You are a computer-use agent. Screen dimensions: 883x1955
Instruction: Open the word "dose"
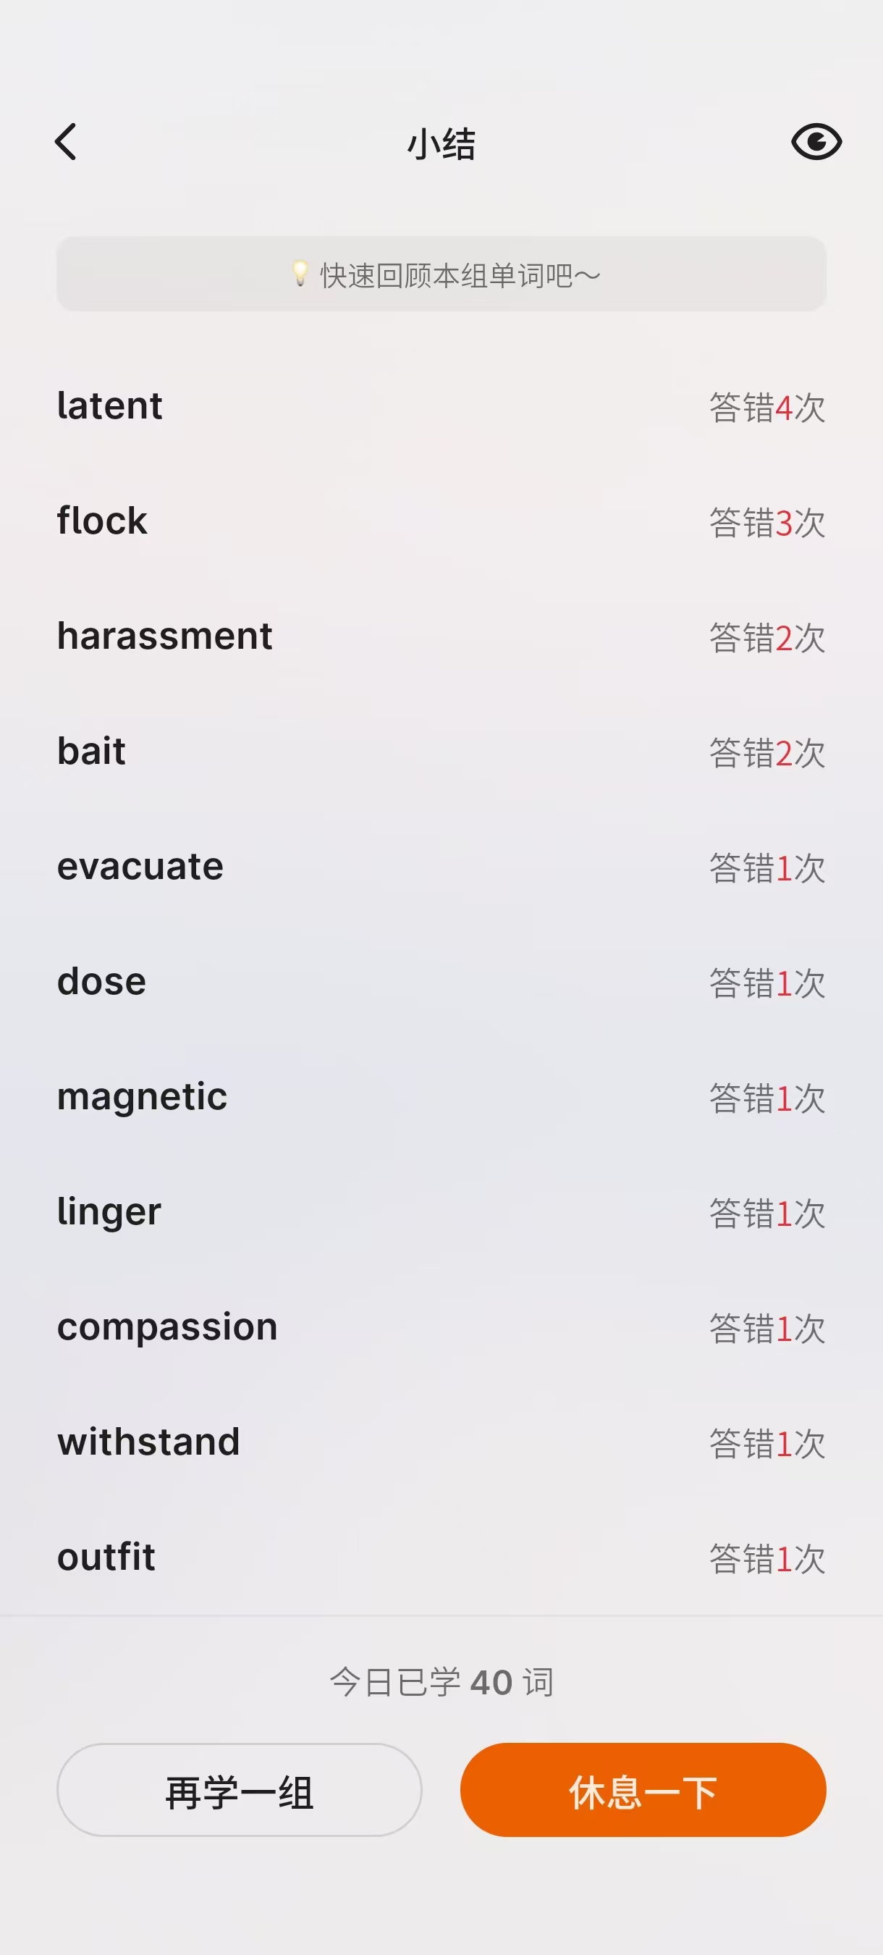(101, 982)
